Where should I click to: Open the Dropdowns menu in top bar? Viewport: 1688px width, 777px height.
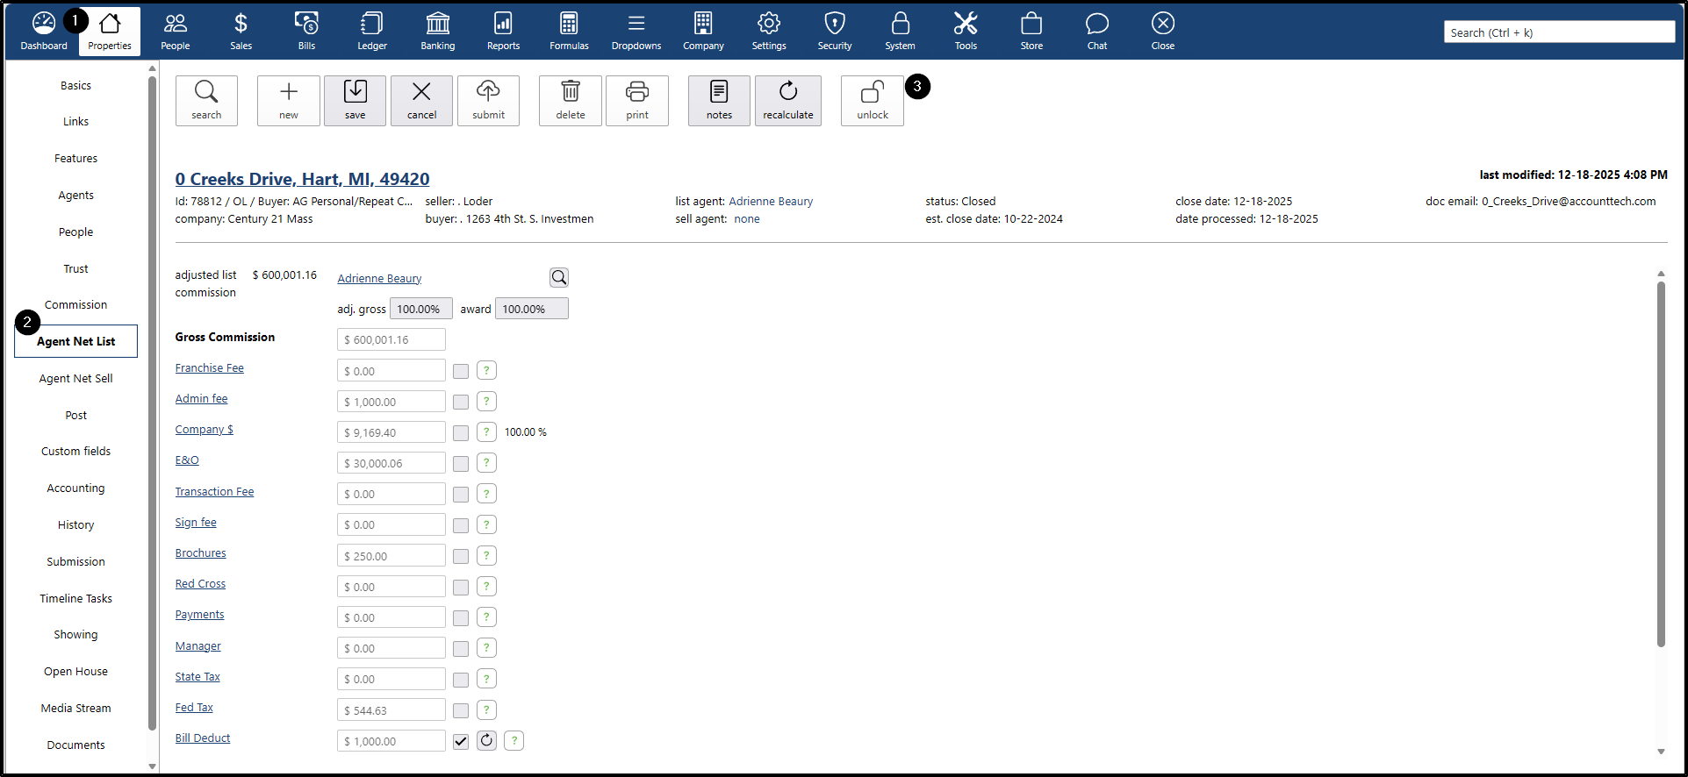pyautogui.click(x=636, y=32)
